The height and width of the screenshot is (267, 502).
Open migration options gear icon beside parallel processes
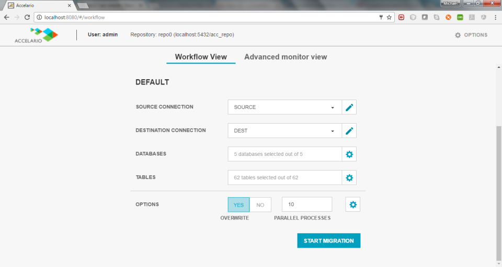click(x=353, y=204)
